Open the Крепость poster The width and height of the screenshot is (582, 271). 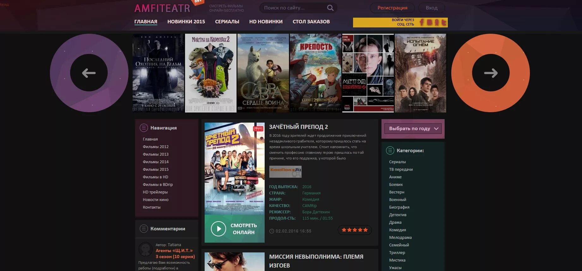point(315,73)
